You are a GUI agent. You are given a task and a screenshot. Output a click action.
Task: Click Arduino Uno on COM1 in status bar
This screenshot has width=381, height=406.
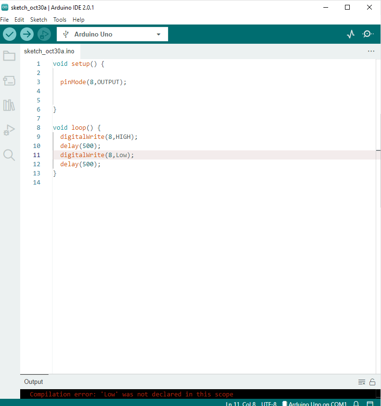[x=314, y=404]
